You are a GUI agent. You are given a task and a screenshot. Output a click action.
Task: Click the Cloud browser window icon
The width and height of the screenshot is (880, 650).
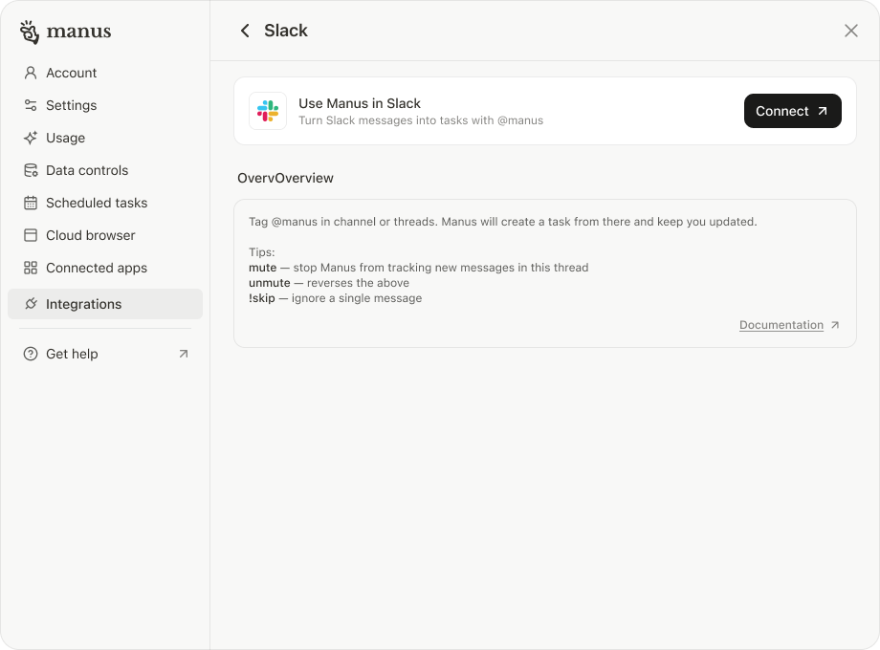31,235
